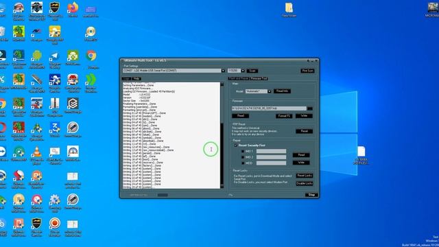The height and width of the screenshot is (247, 439).
Task: Click the MEID input field
Action: [272, 163]
